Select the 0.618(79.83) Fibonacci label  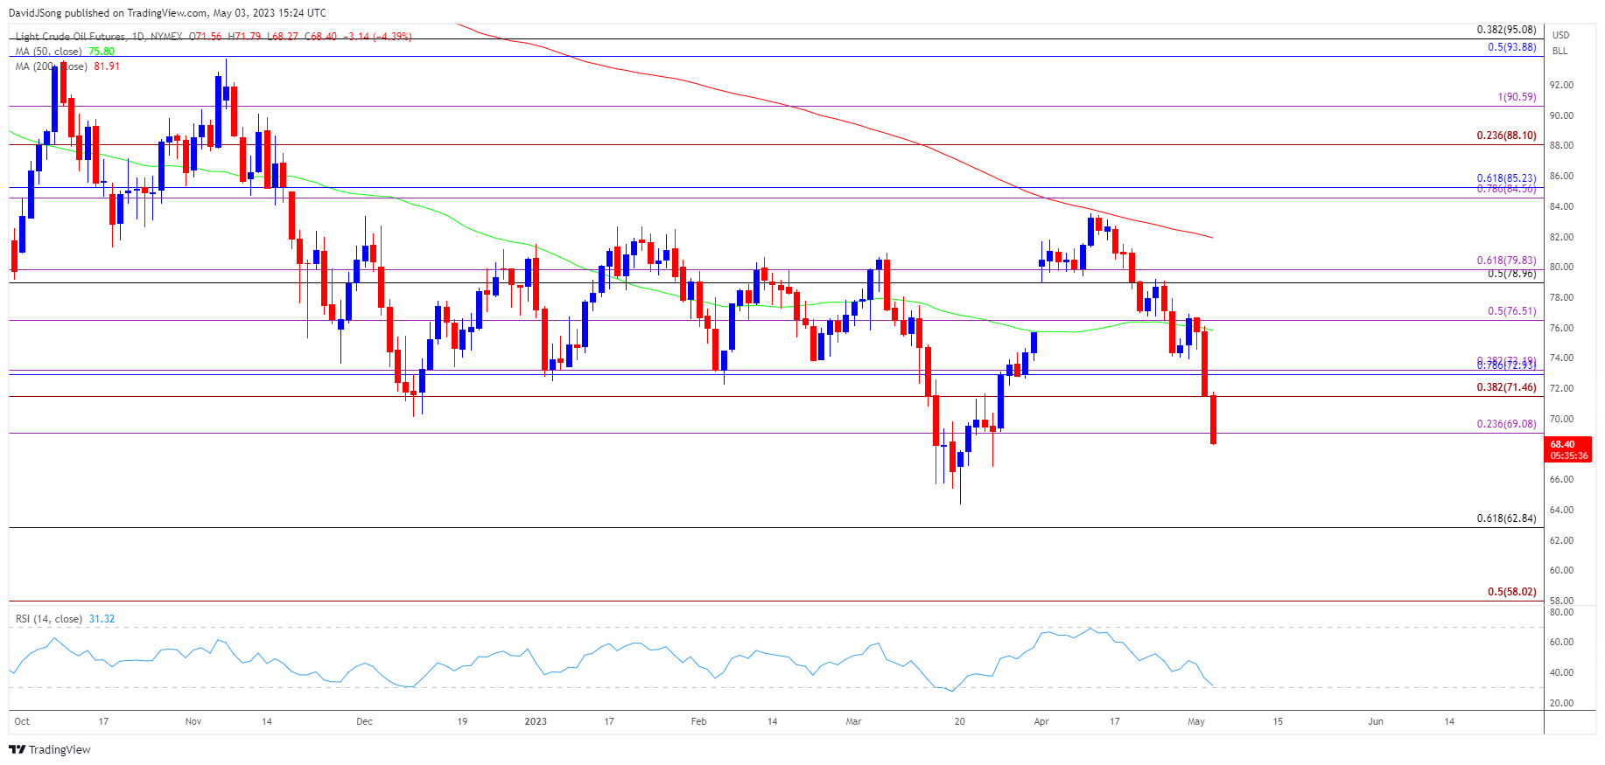coord(1506,261)
